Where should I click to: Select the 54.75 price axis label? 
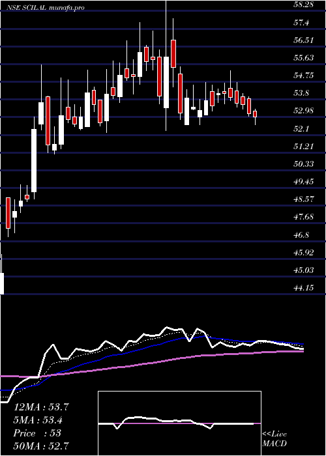[x=304, y=76]
